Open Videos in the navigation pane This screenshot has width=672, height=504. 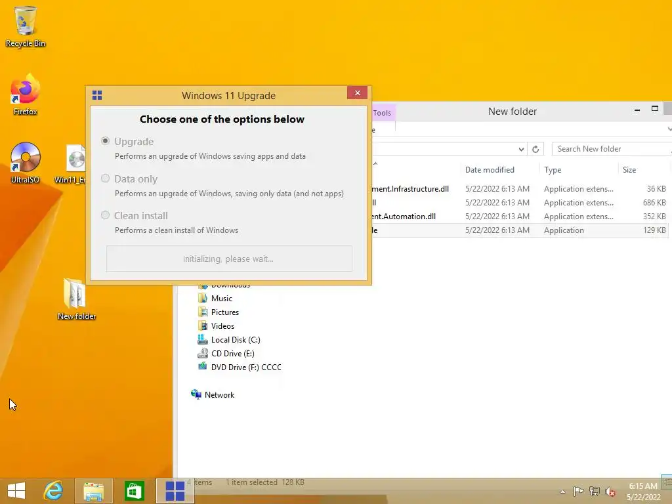click(223, 325)
